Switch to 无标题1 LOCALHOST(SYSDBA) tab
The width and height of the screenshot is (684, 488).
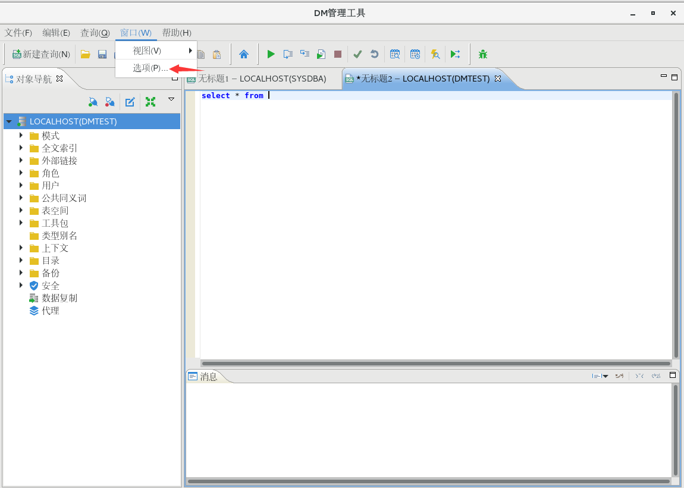pyautogui.click(x=262, y=79)
